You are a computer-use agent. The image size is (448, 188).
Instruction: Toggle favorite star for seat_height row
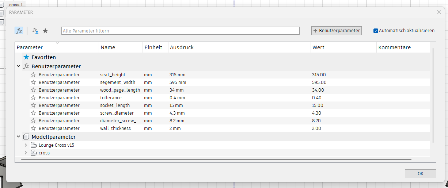33,74
